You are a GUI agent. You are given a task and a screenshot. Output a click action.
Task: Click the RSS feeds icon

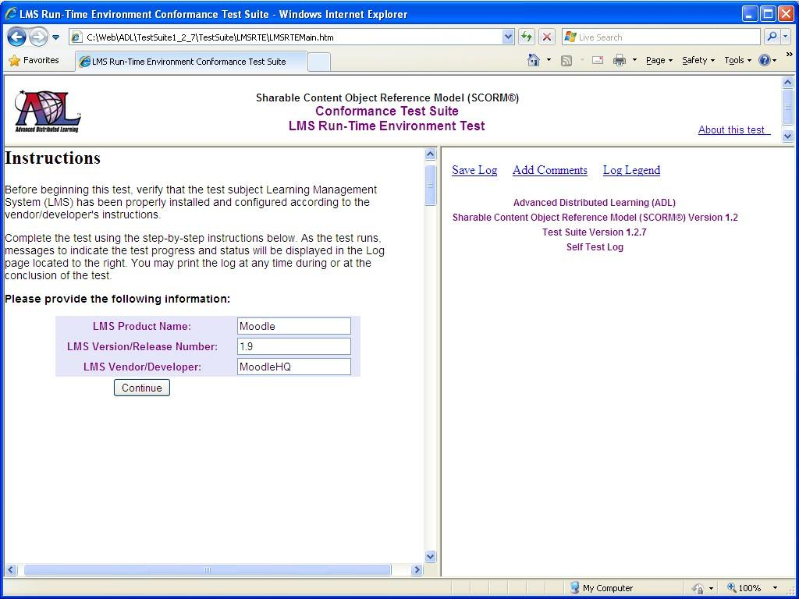tap(566, 60)
